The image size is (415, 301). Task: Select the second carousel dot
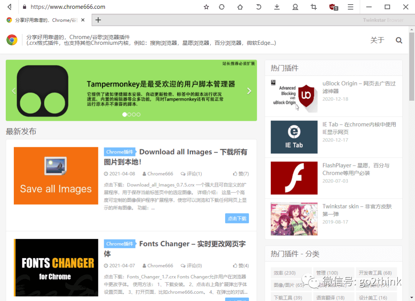[129, 114]
